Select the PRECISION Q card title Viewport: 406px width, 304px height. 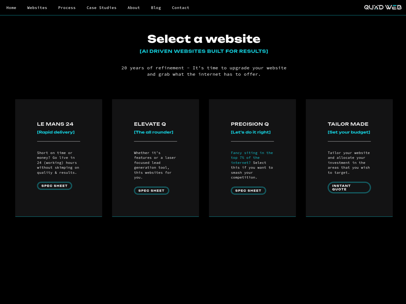click(250, 124)
